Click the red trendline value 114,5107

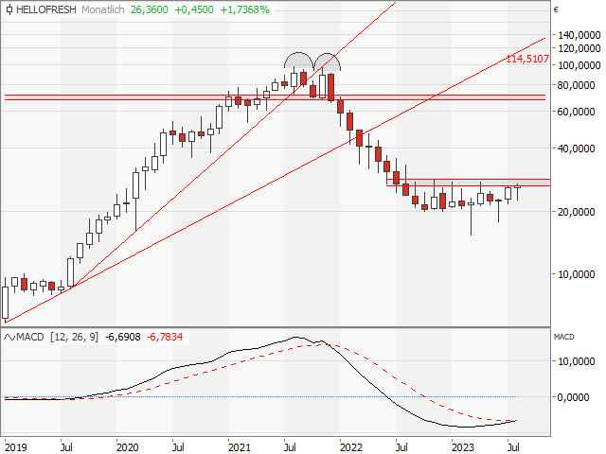(x=527, y=59)
